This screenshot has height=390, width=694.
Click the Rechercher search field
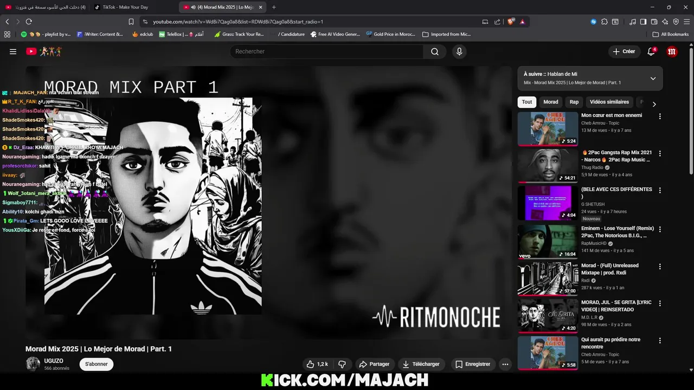(x=327, y=51)
